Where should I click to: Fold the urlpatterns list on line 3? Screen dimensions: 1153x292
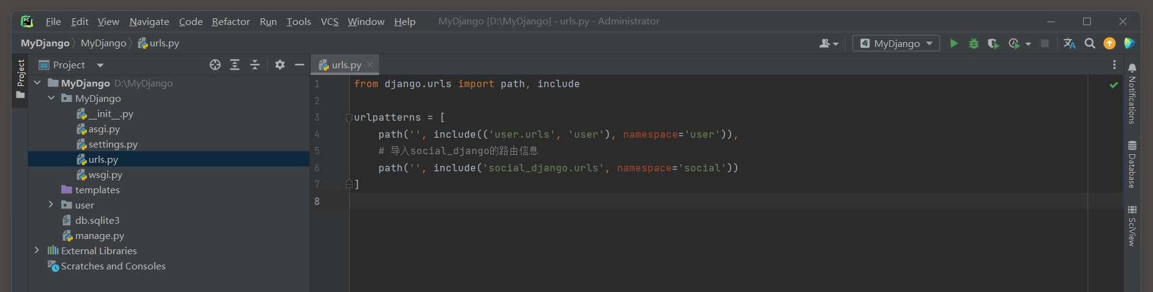pyautogui.click(x=349, y=118)
